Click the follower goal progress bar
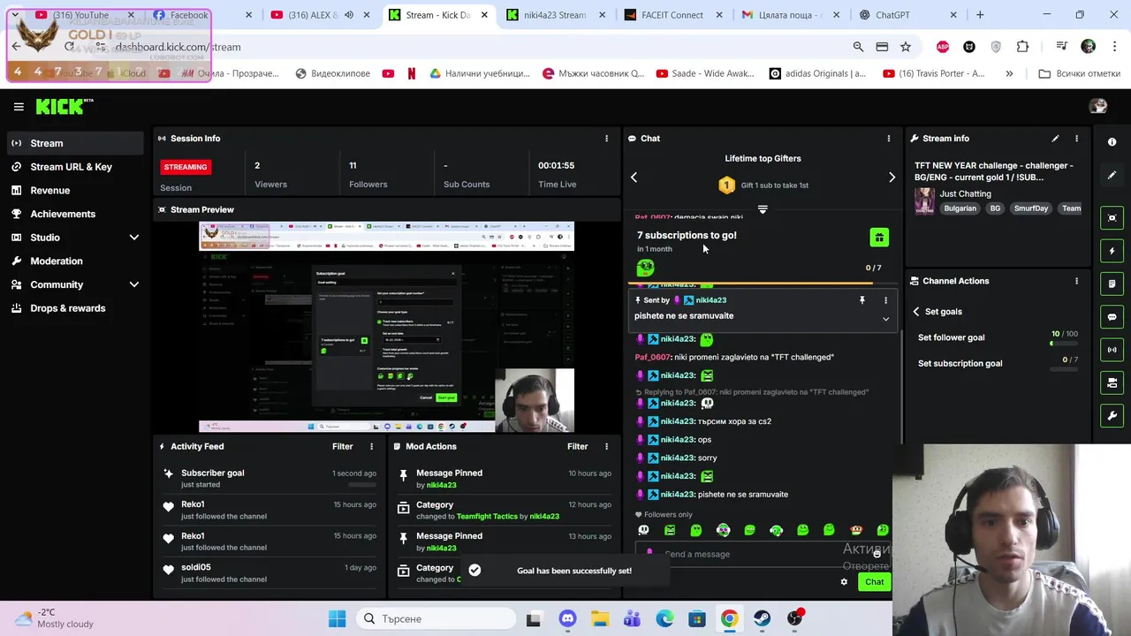1131x636 pixels. pyautogui.click(x=1064, y=344)
